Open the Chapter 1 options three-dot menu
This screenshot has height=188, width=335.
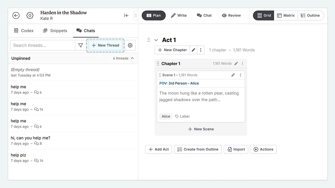(x=243, y=63)
